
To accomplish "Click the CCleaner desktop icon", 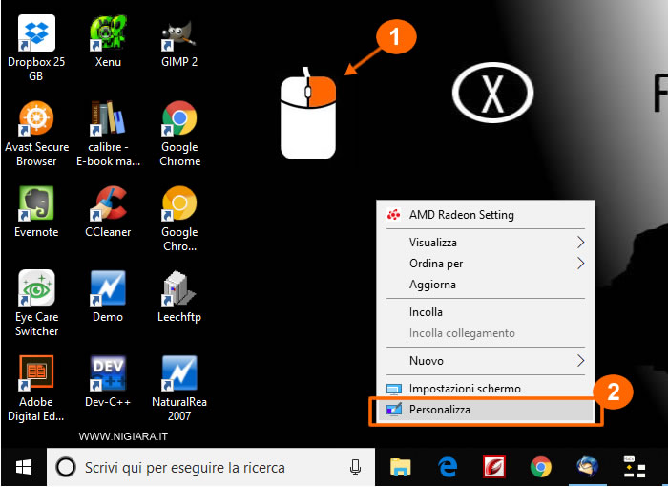I will [x=108, y=204].
